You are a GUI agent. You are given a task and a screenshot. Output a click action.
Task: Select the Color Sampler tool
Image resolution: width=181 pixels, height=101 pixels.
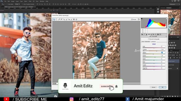click(x=61, y=19)
